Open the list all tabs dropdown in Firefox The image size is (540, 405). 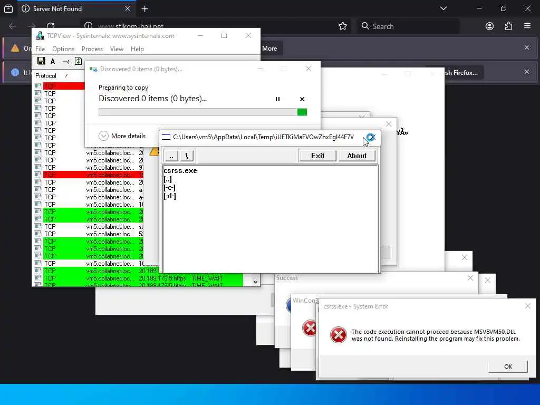[x=443, y=8]
